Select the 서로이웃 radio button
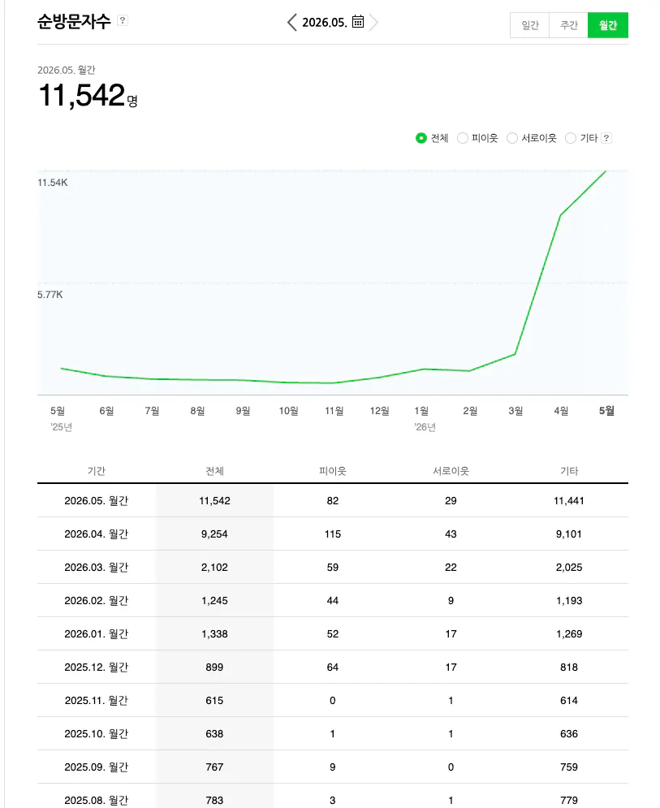The image size is (660, 808). (x=512, y=138)
